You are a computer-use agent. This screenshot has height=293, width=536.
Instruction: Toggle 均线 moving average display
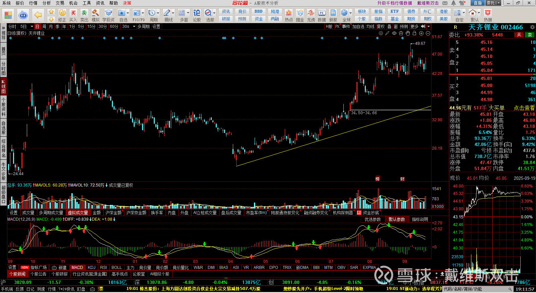click(370, 26)
